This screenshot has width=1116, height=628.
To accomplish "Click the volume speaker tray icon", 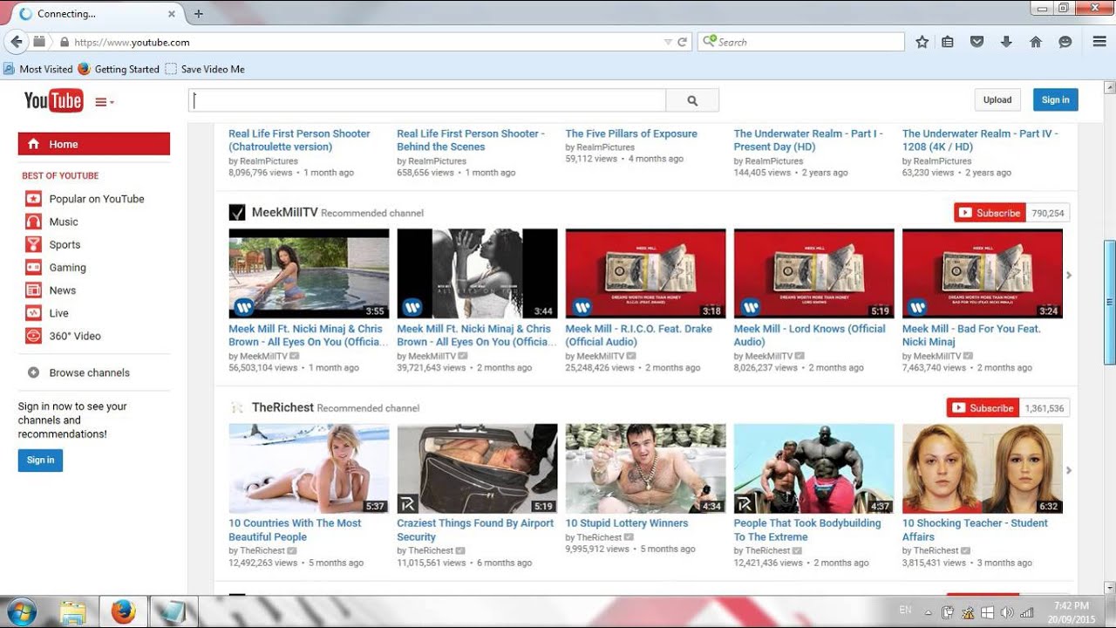I will click(1007, 612).
